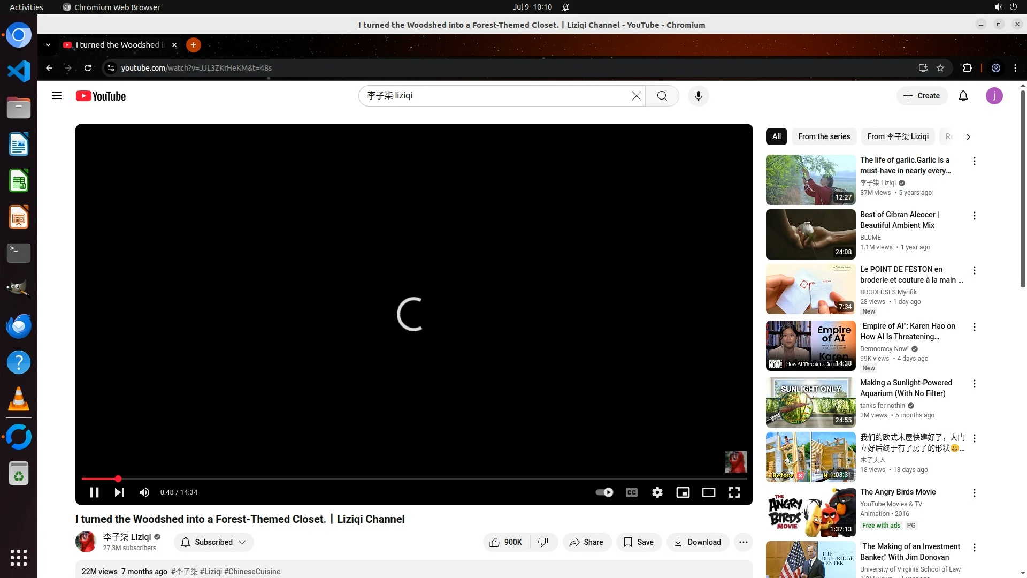Image resolution: width=1027 pixels, height=578 pixels.
Task: Select the 'From 李子柒 Liziqi' chip
Action: [x=898, y=136]
